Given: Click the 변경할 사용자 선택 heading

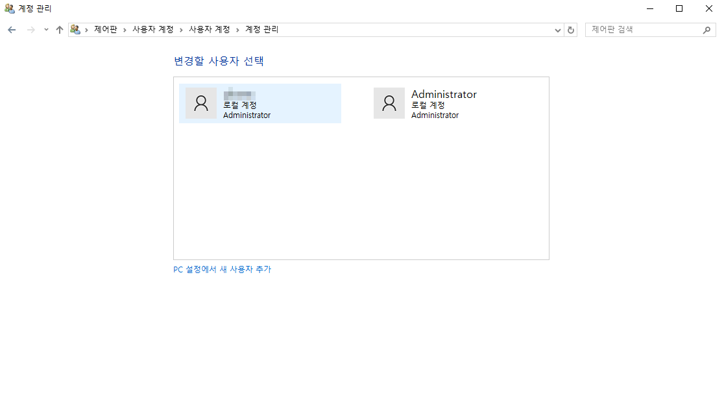Looking at the screenshot, I should 219,61.
